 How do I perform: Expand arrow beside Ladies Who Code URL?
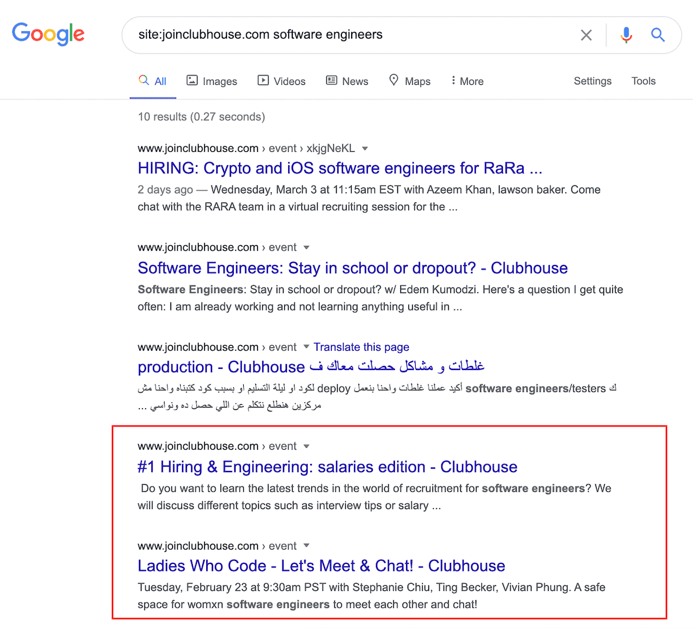307,546
